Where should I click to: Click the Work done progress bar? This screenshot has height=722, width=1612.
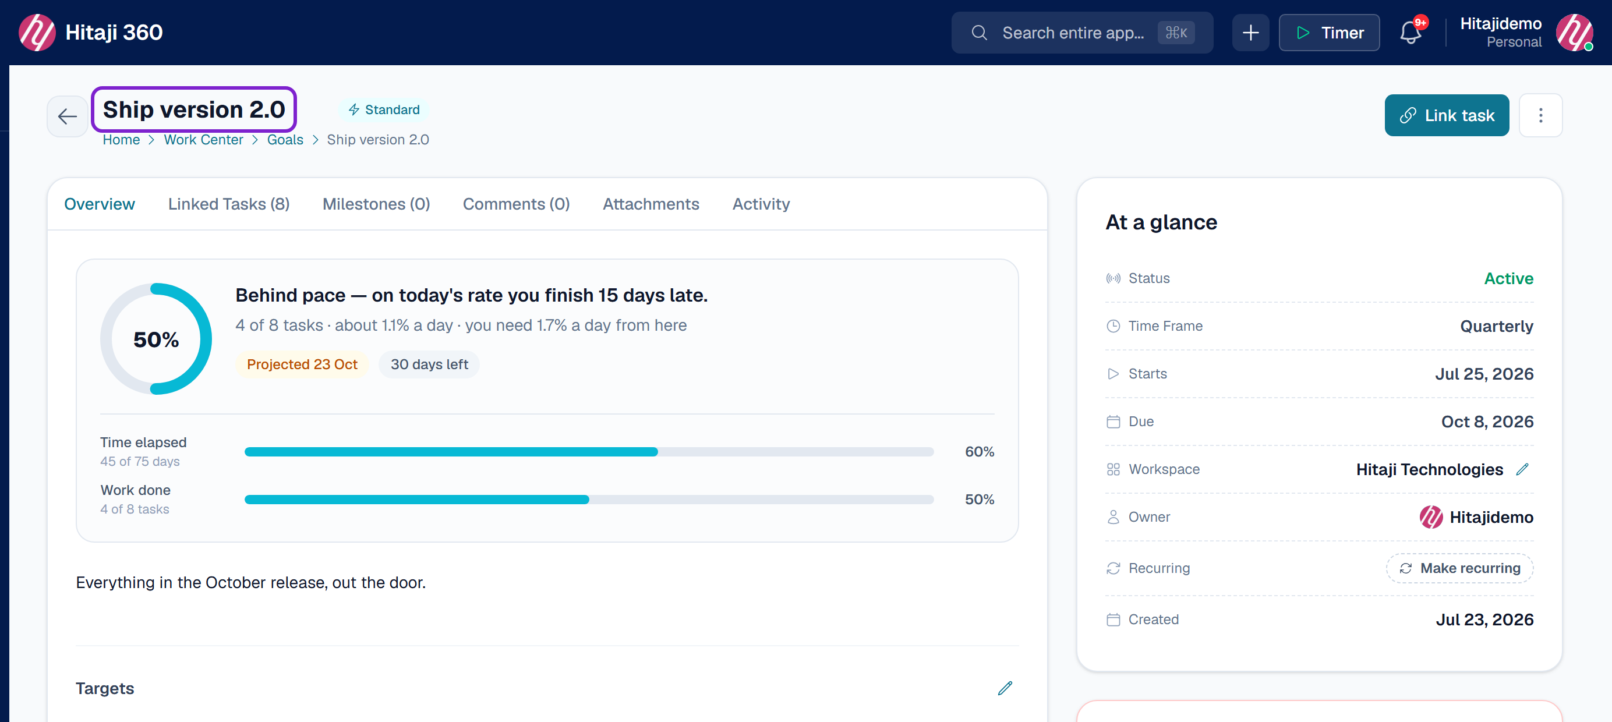click(x=589, y=499)
